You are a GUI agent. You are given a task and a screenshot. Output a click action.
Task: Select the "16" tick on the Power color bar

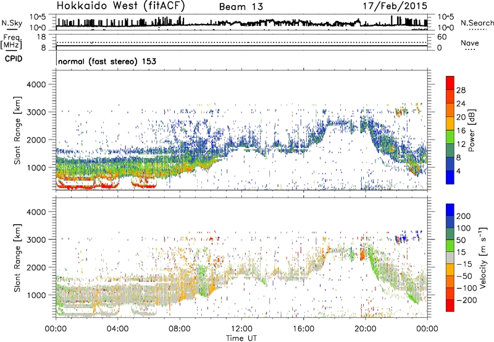point(461,130)
